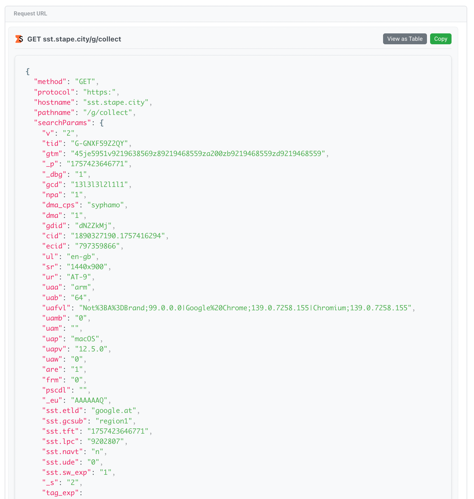Viewport: 474px width, 499px height.
Task: Select the sst.lpc value 9202807
Action: coord(106,441)
